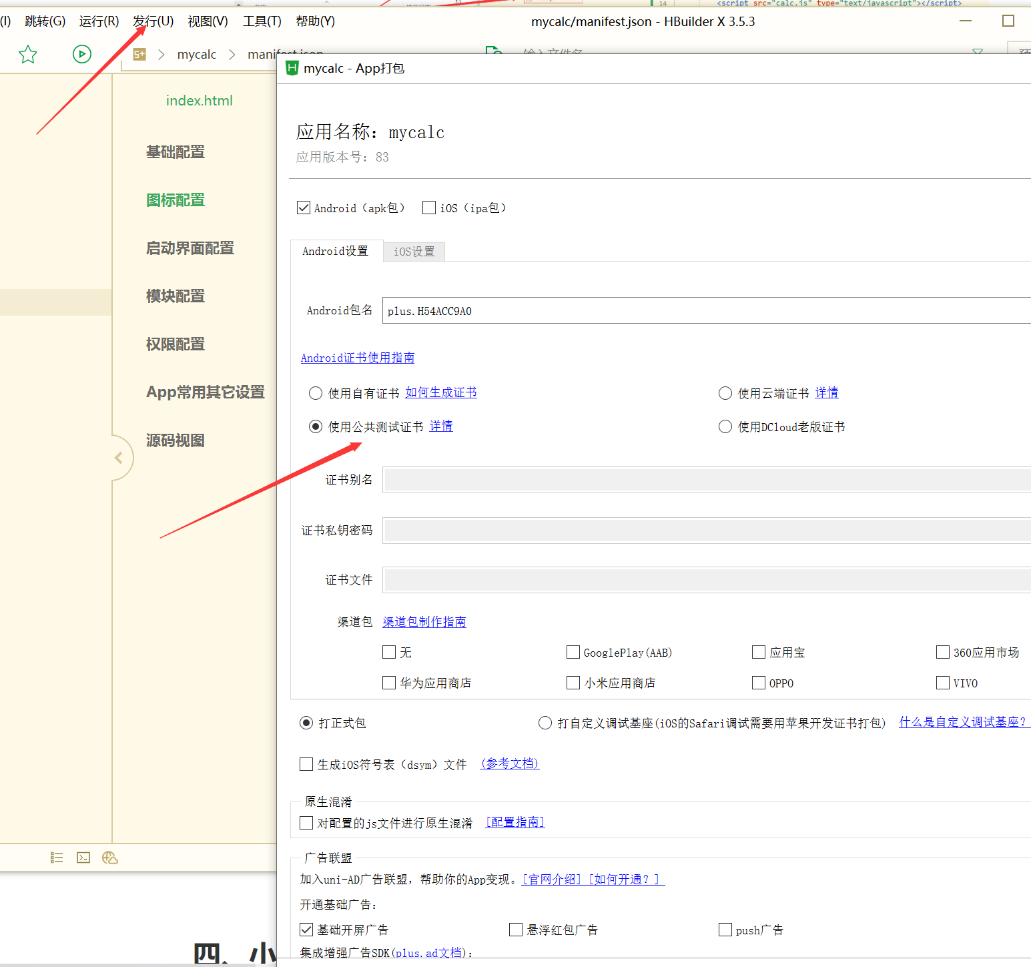Viewport: 1031px width, 967px height.
Task: Check the 360应用市场 channel checkbox
Action: point(943,652)
